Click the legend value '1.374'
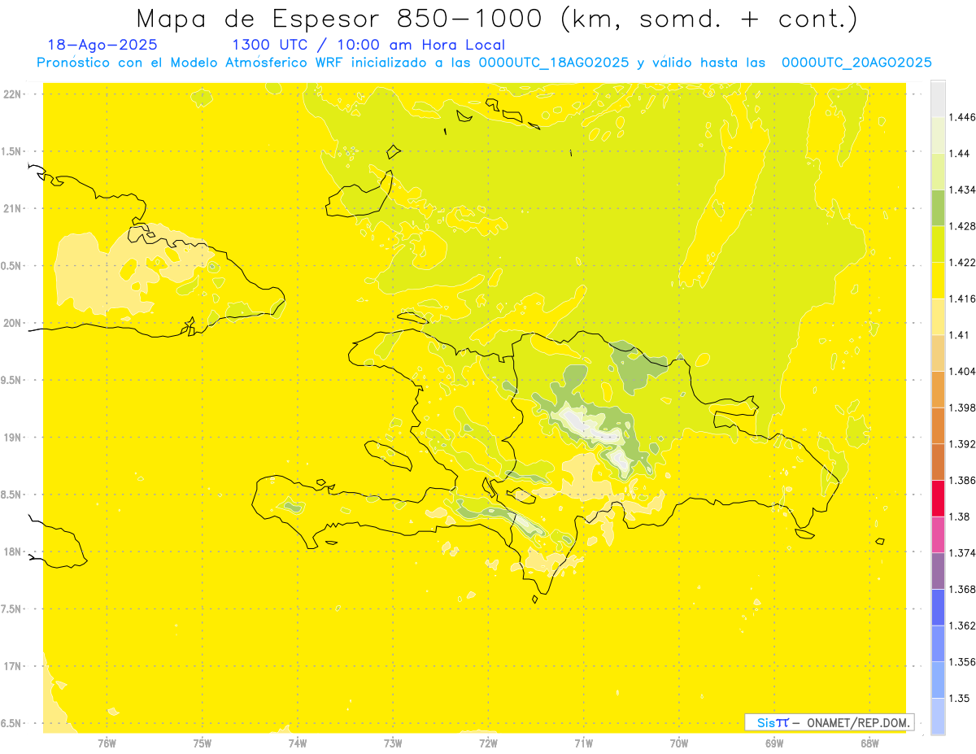The height and width of the screenshot is (754, 976). point(963,553)
